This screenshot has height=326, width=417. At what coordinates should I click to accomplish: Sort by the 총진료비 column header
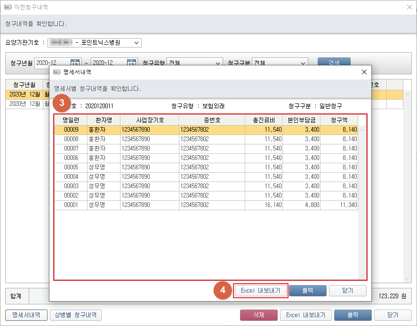coord(264,120)
